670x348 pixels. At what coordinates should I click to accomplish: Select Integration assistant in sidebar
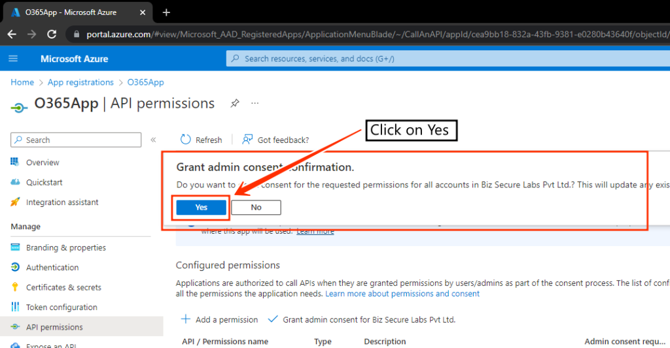62,202
